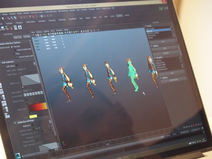Screen dimensions: 212x159
Task: Click the select camera icon in viewport toolbar
Action: [x=33, y=35]
